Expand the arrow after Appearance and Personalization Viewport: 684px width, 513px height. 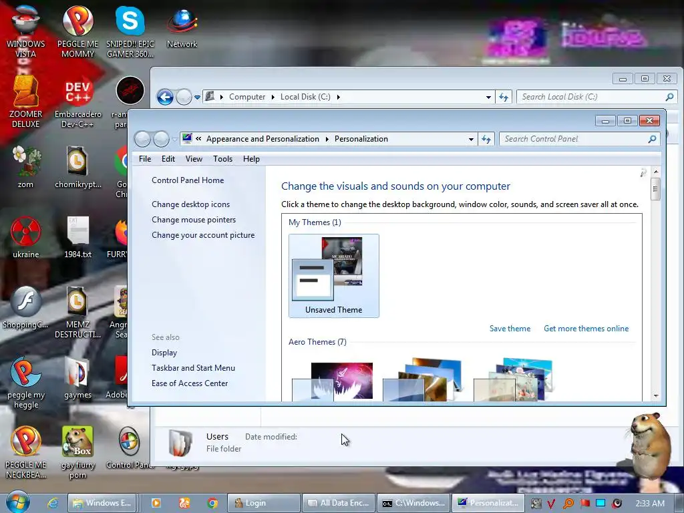click(327, 139)
